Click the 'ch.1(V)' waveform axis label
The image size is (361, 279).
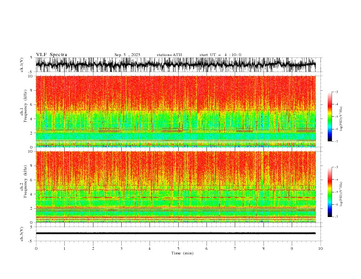[x=22, y=65]
